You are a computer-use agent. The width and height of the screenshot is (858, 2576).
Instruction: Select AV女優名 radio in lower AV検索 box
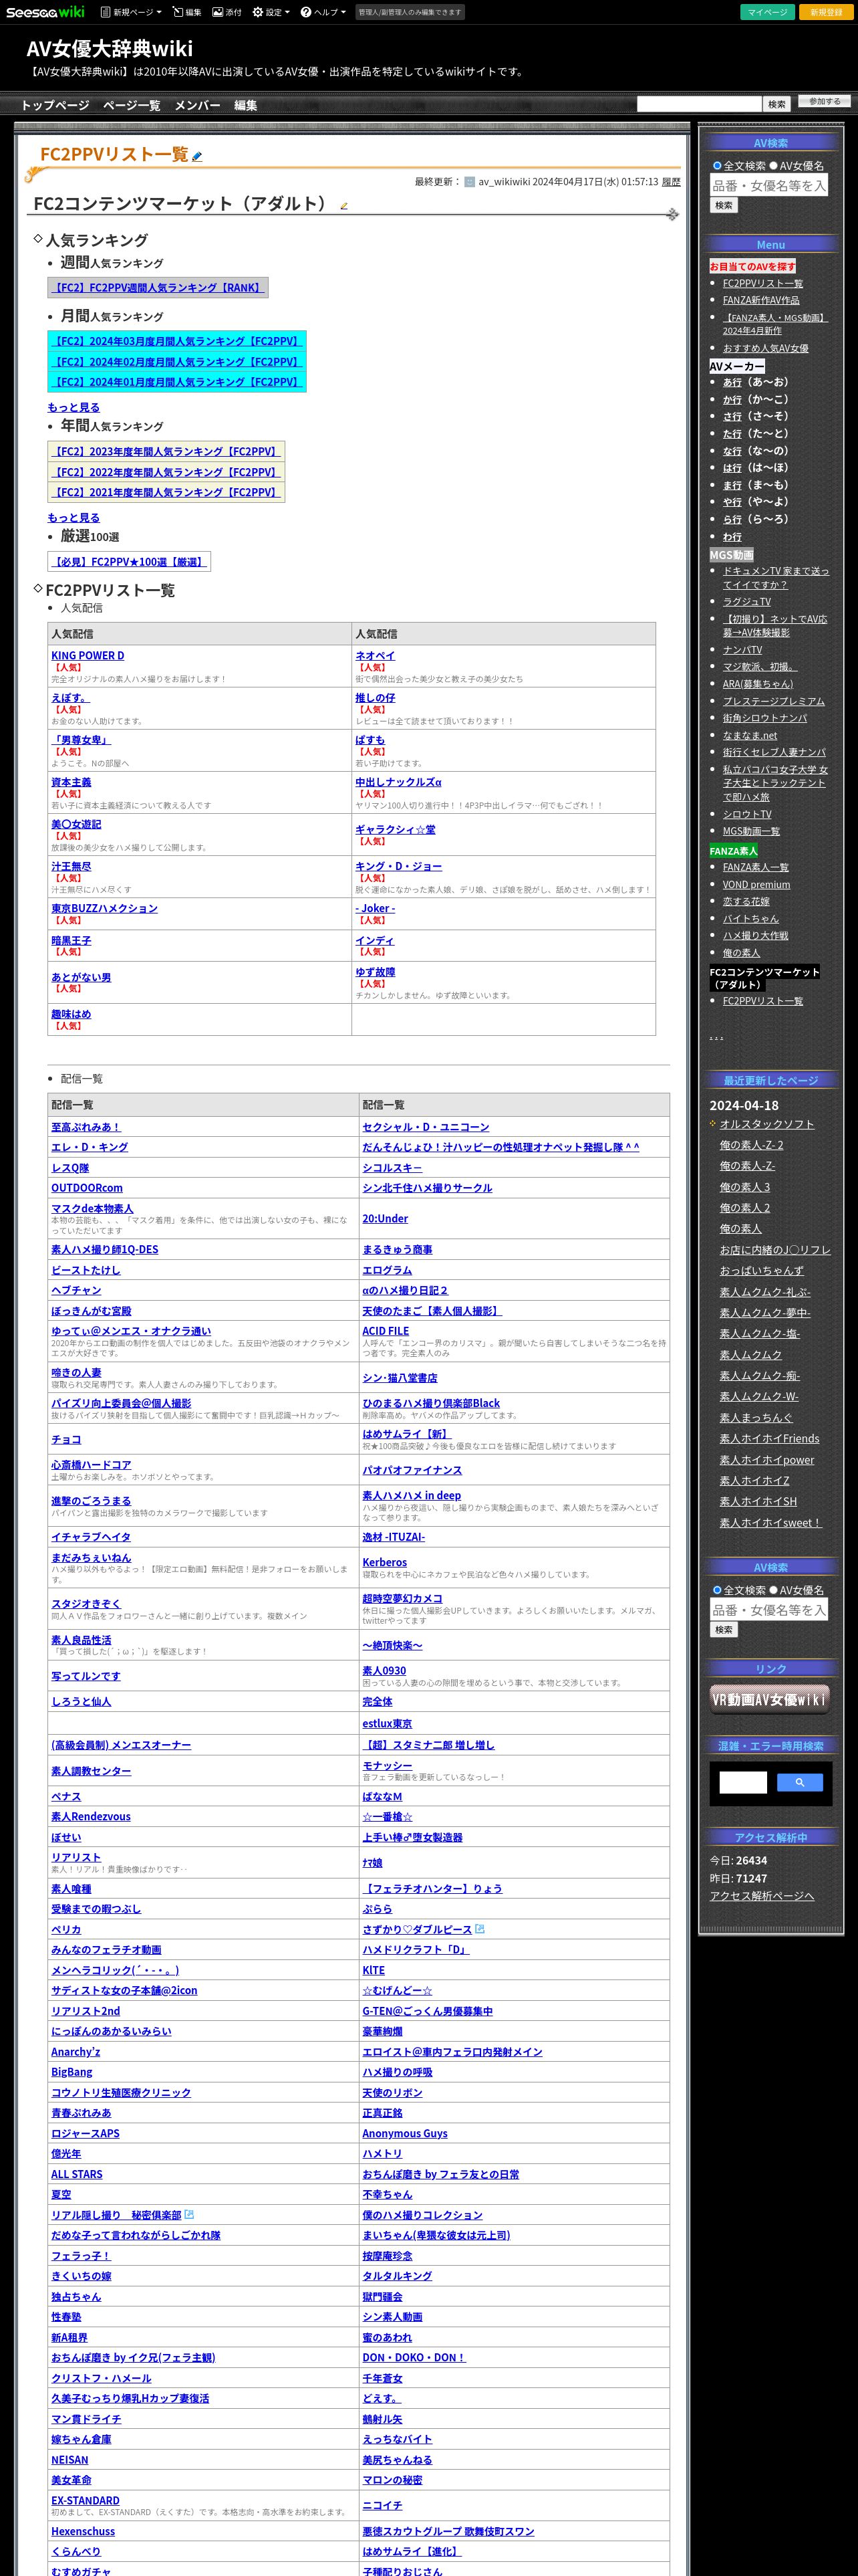click(773, 1590)
